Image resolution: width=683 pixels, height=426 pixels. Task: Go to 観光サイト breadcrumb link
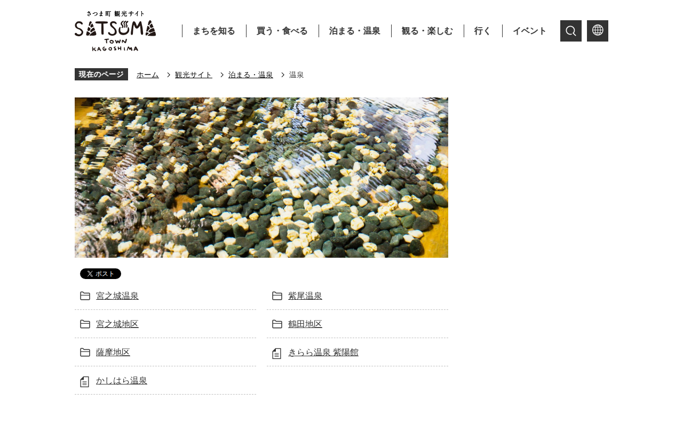tap(194, 75)
